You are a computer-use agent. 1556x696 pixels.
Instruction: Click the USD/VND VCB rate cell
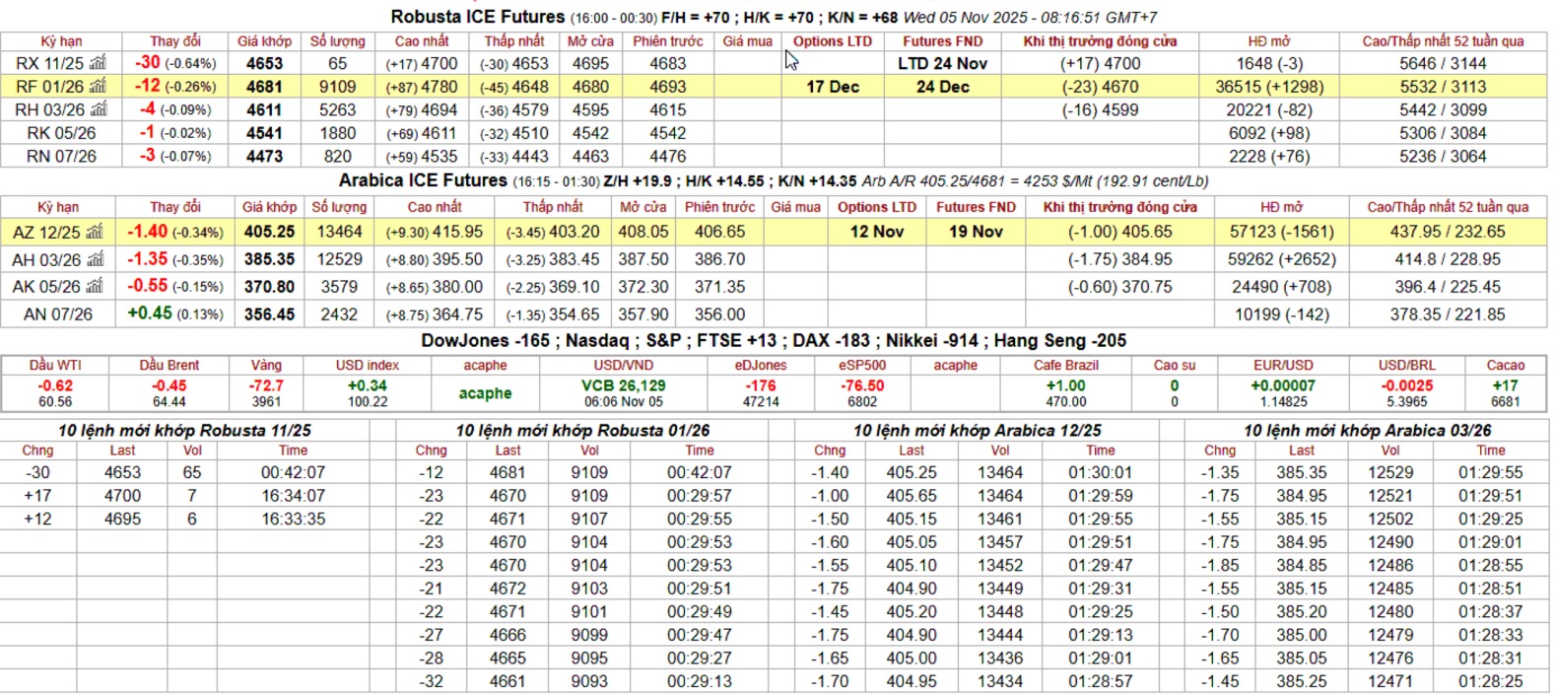pyautogui.click(x=623, y=393)
